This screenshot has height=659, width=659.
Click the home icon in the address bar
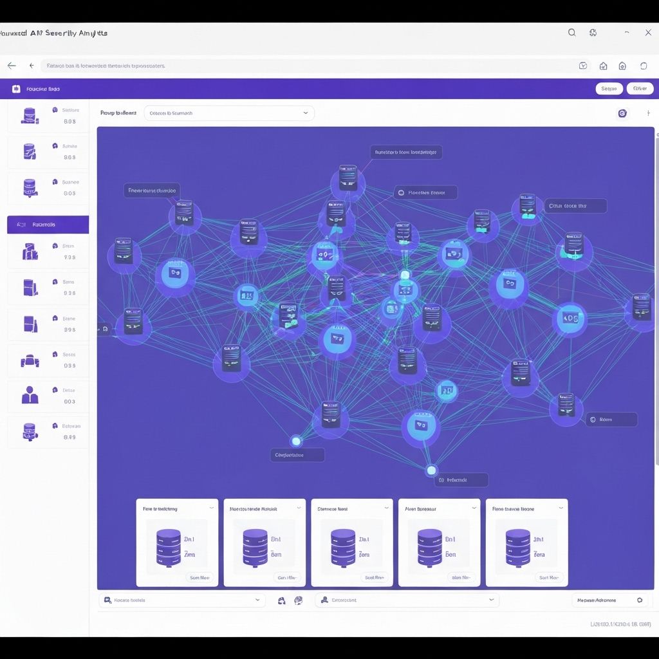click(x=603, y=66)
